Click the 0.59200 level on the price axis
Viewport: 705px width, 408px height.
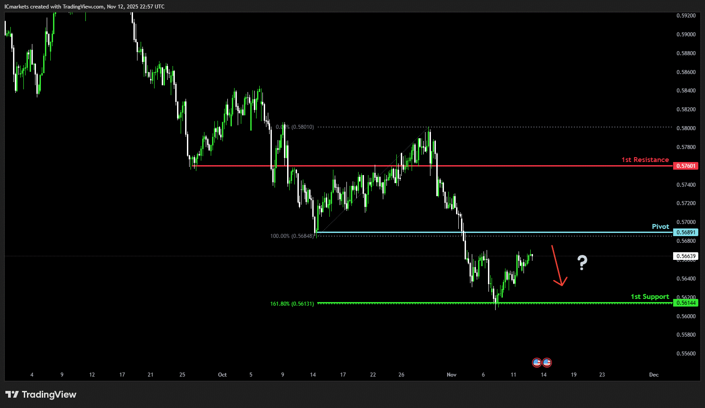(686, 16)
